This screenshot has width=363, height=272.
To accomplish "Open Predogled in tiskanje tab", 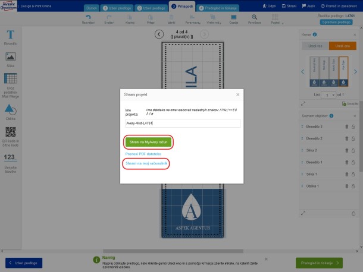I will pyautogui.click(x=218, y=8).
